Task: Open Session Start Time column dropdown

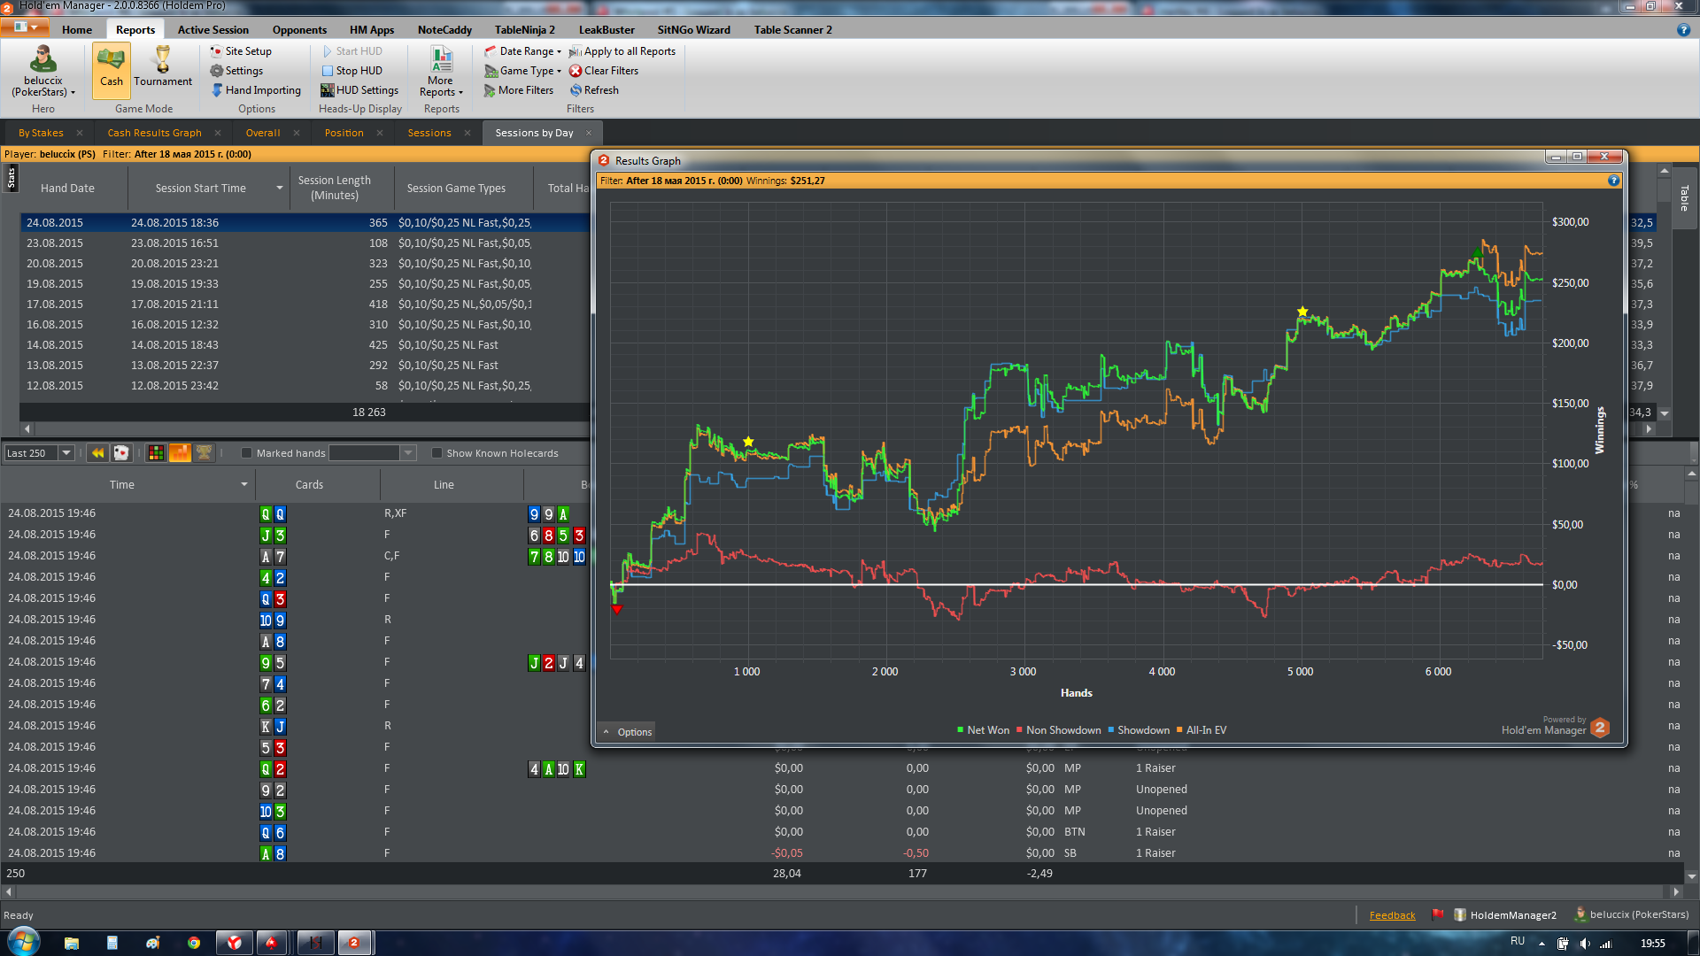Action: (x=280, y=189)
